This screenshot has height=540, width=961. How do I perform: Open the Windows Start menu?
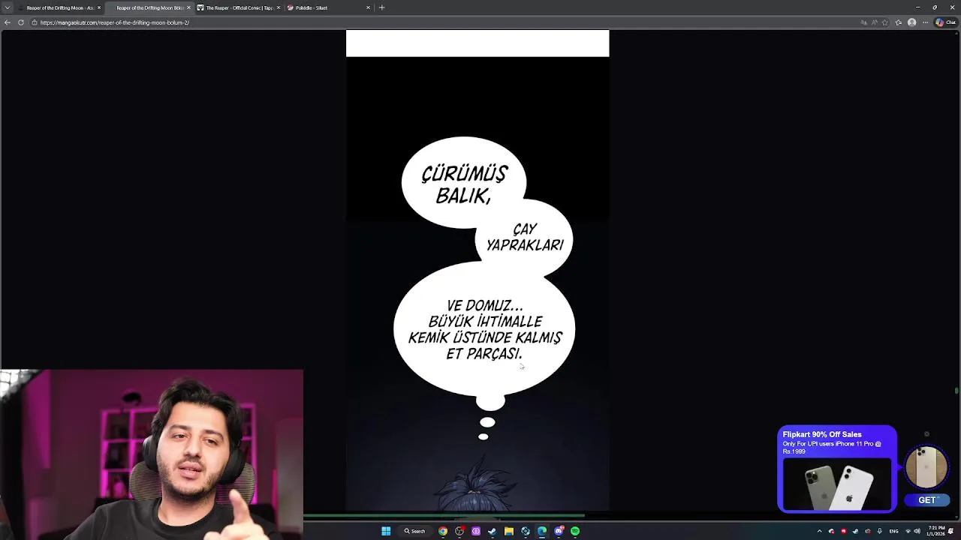386,531
